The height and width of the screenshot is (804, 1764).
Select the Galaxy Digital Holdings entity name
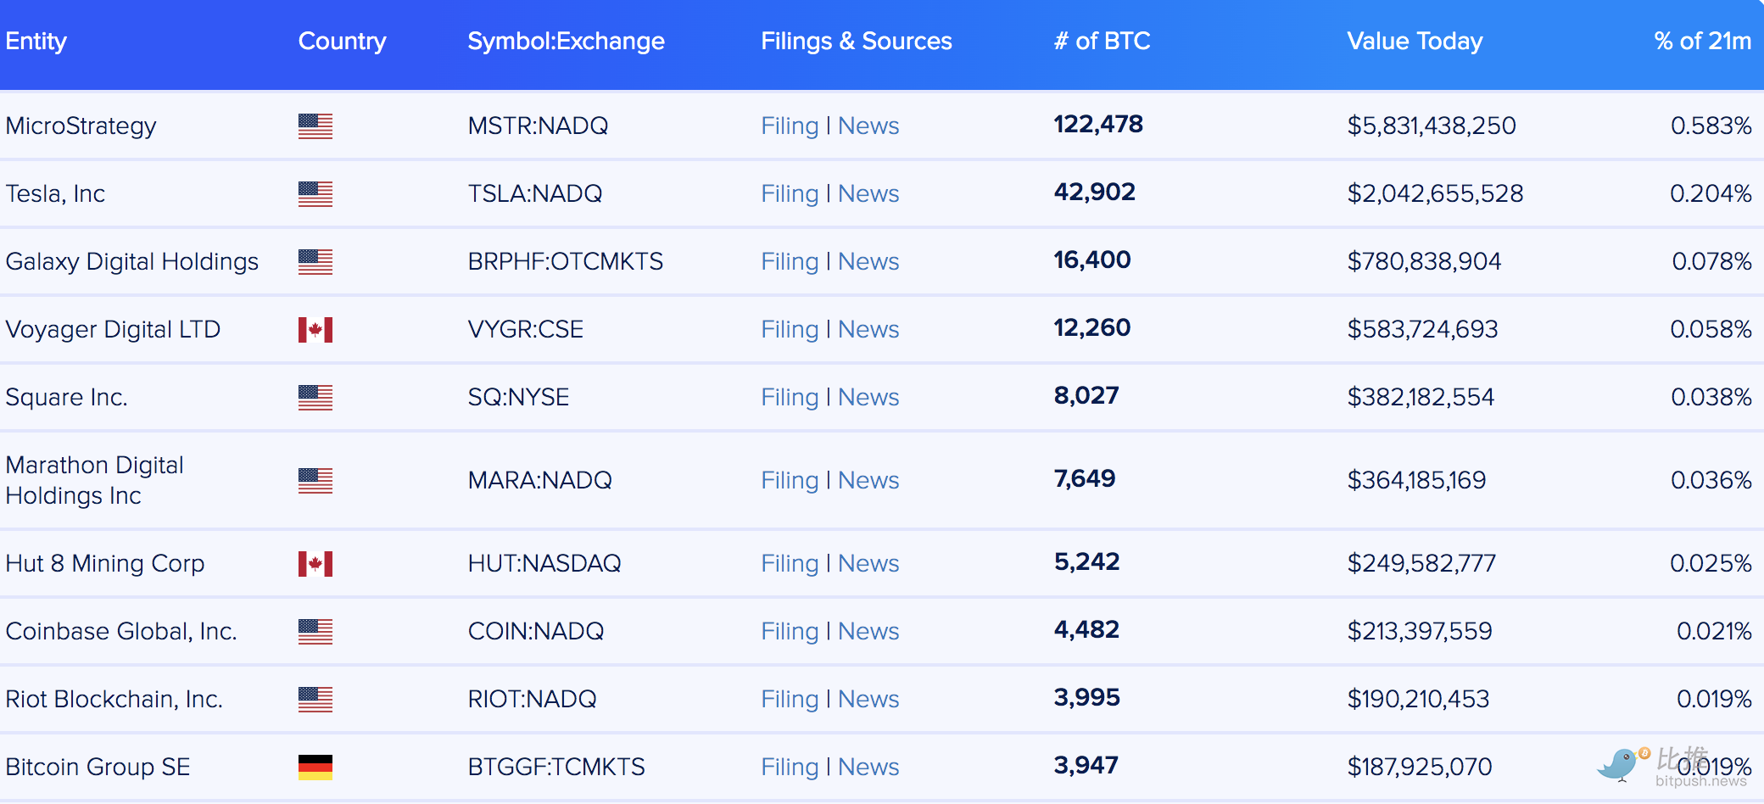coord(131,261)
